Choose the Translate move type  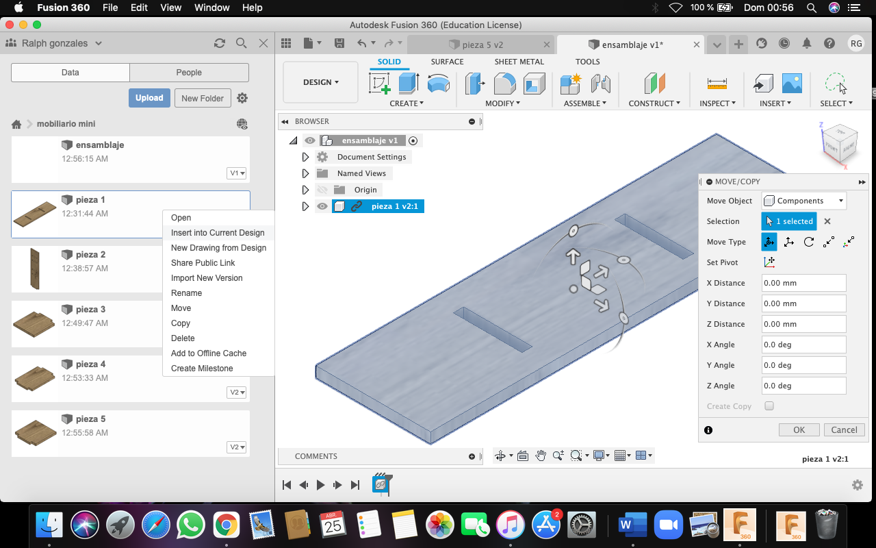pyautogui.click(x=789, y=242)
